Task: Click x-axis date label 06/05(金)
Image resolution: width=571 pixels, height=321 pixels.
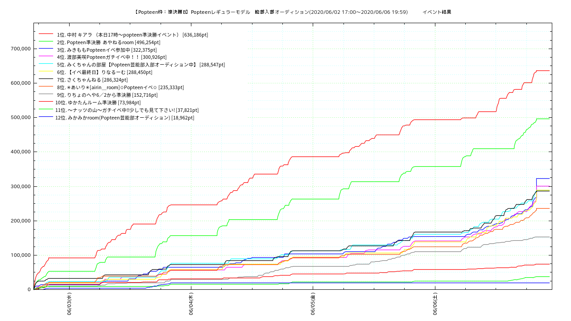Action: pyautogui.click(x=313, y=304)
